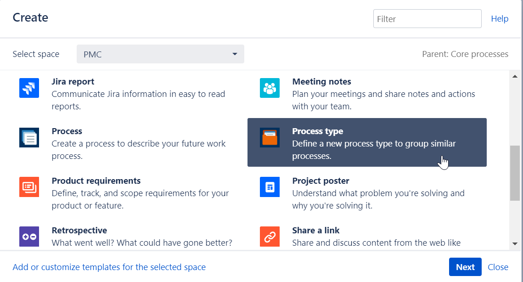Click the Process template icon
This screenshot has width=523, height=282.
[x=29, y=137]
